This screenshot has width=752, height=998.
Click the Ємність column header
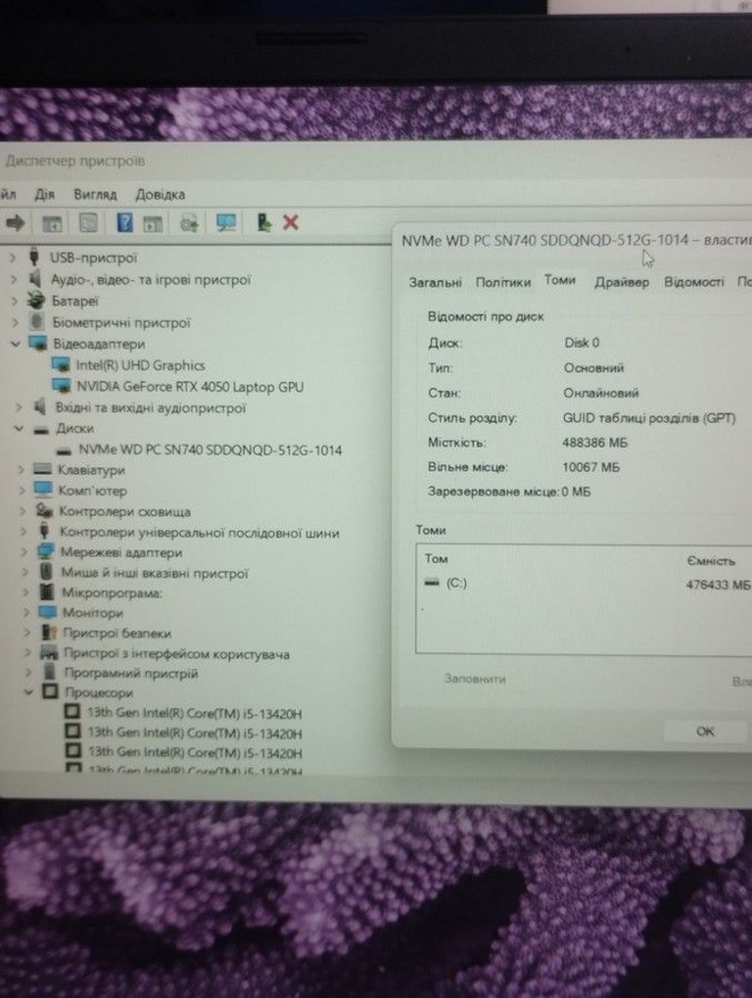(711, 561)
